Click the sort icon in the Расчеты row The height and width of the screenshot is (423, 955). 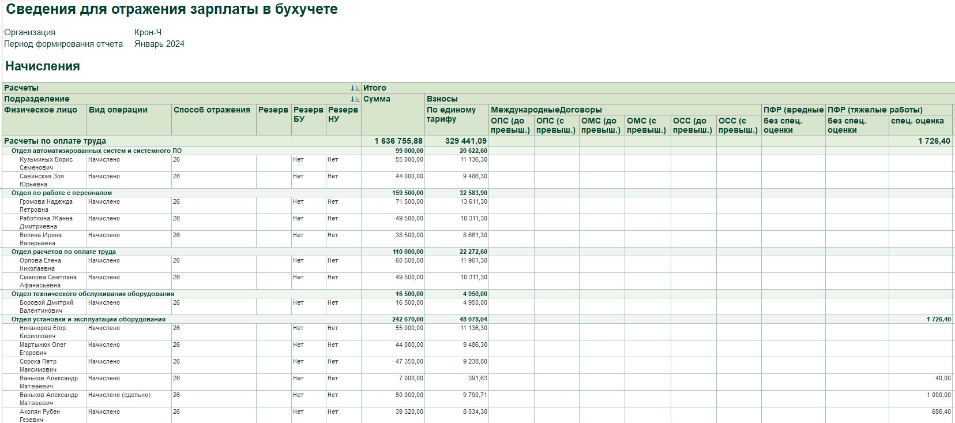click(x=355, y=88)
